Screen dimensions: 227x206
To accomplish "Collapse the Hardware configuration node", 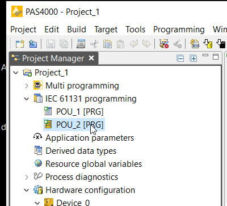I will [27, 190].
